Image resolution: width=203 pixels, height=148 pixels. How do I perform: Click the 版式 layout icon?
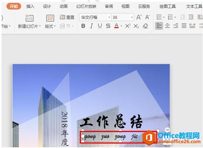(x=50, y=18)
